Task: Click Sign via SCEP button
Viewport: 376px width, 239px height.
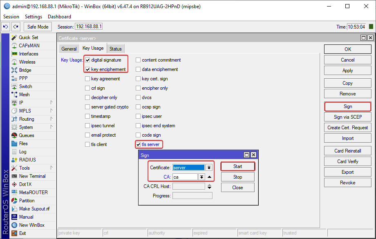Action: [x=348, y=117]
